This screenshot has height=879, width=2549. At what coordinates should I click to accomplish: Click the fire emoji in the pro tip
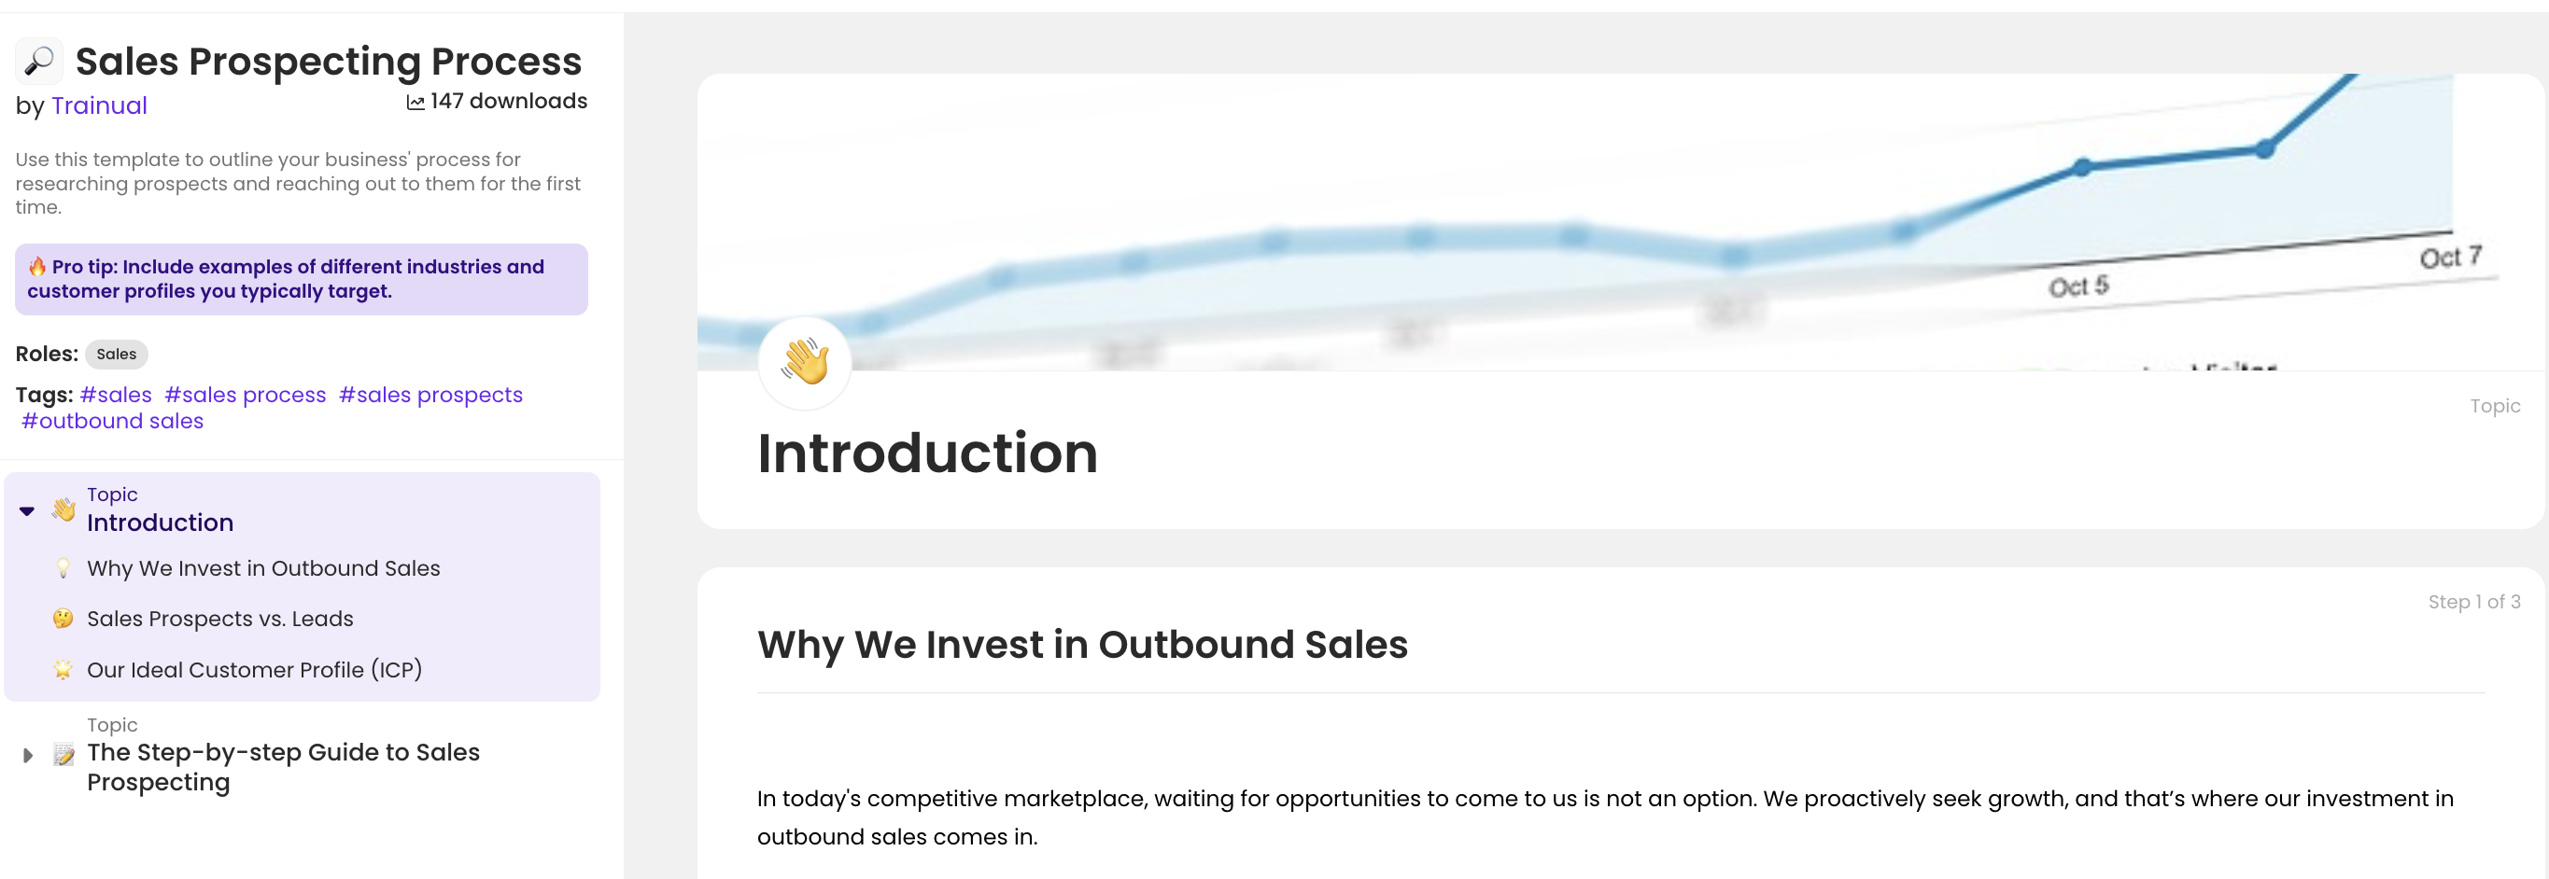37,265
